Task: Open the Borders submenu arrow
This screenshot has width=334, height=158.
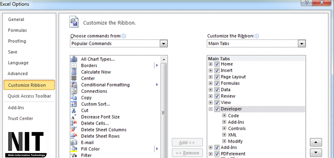Action: click(157, 65)
